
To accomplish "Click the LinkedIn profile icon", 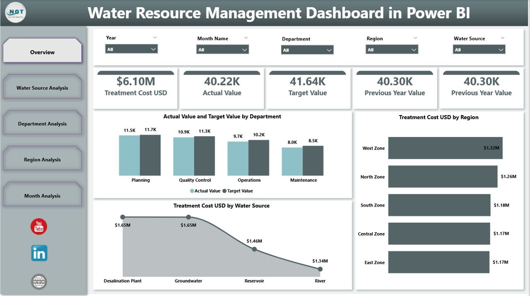I will click(39, 254).
